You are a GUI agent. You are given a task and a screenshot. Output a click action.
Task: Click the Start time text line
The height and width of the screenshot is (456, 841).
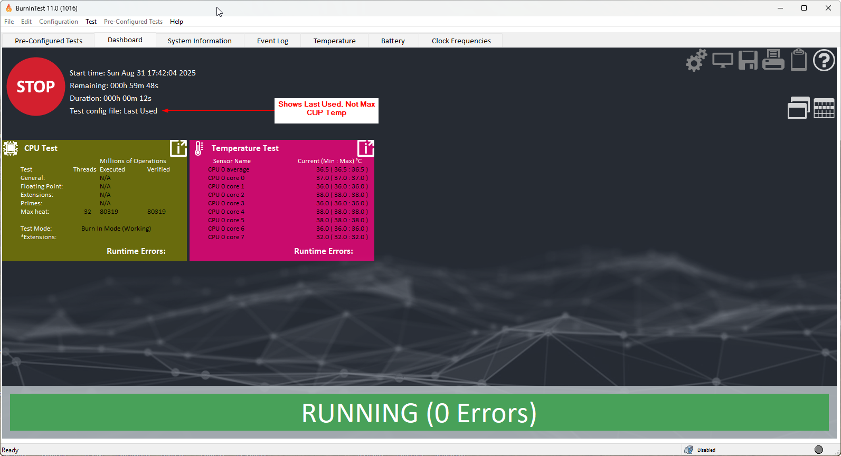pyautogui.click(x=133, y=73)
